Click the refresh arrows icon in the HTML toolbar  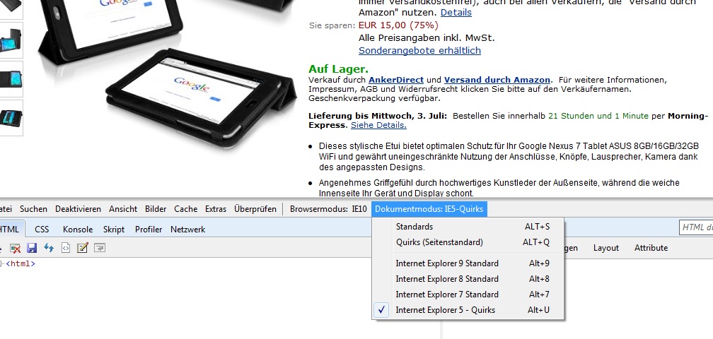[49, 248]
